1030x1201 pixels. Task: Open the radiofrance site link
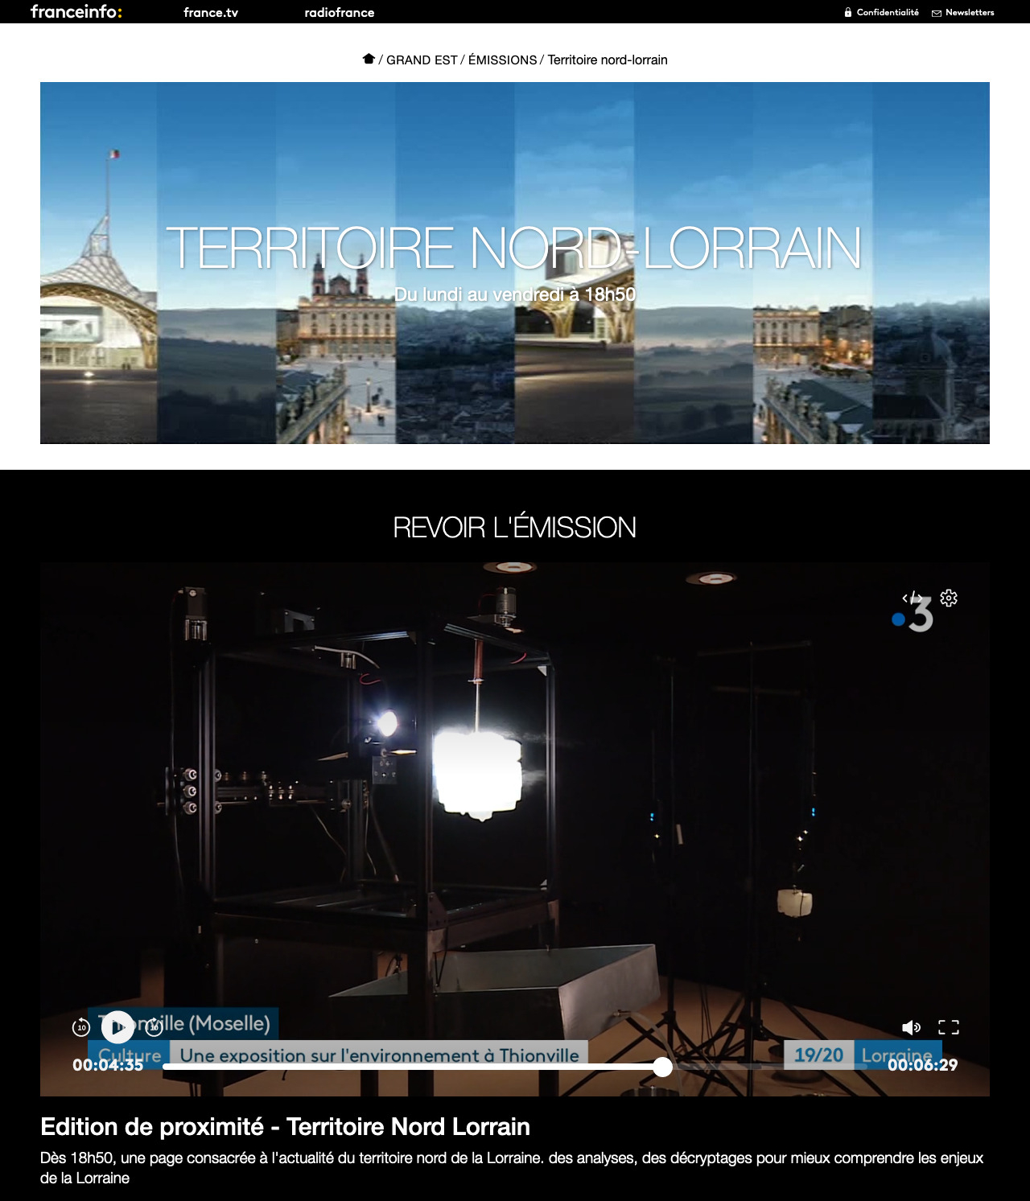pos(340,12)
